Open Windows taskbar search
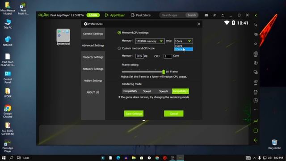 point(11,158)
